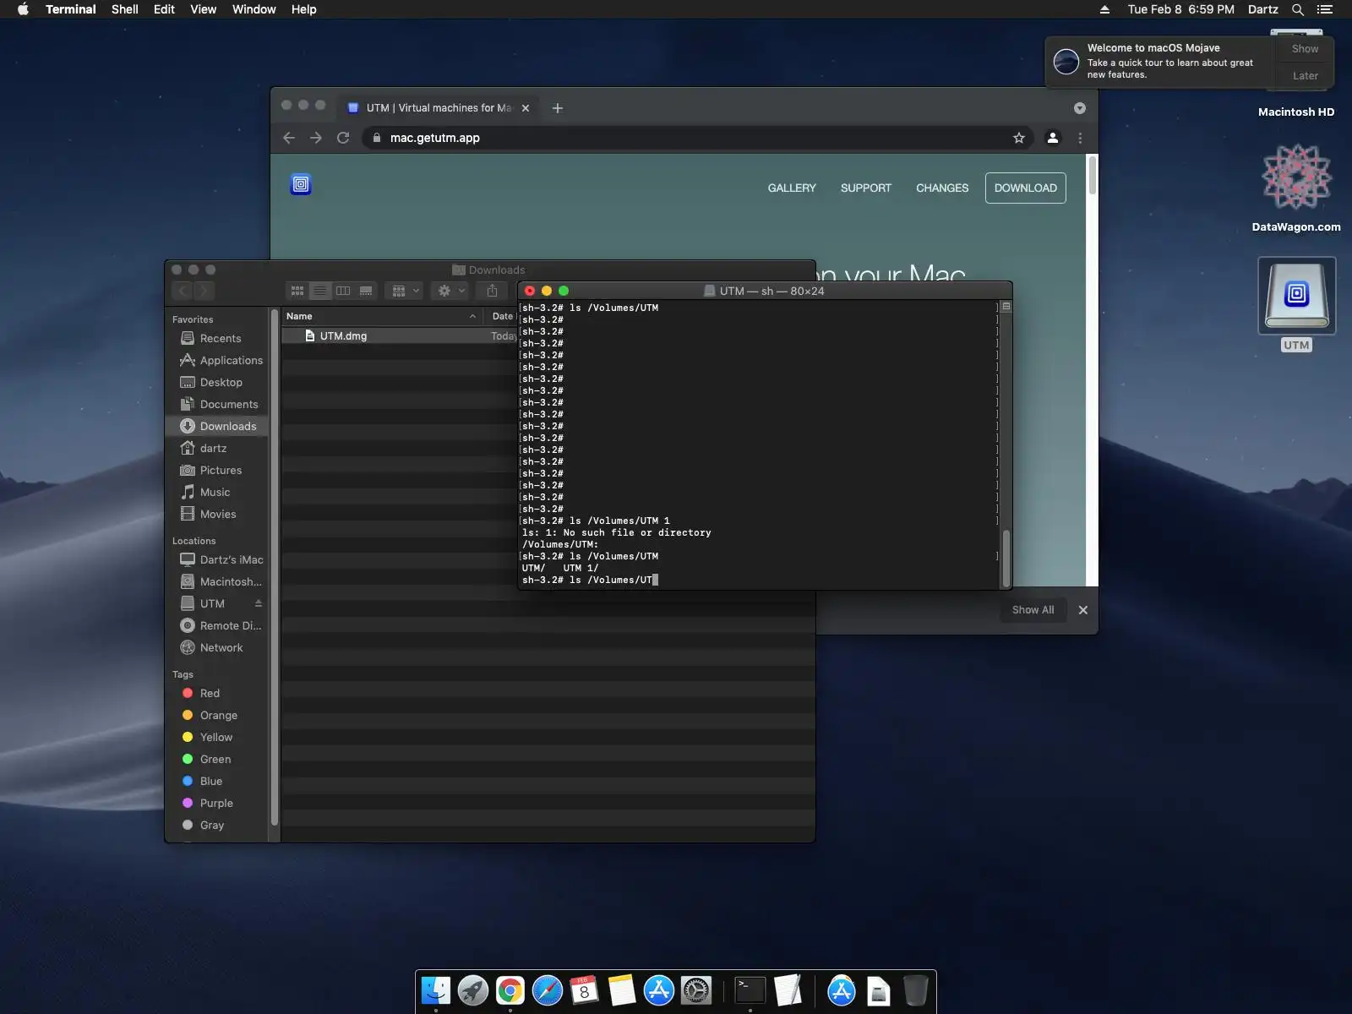Select the Purple tag in Finder sidebar
This screenshot has width=1352, height=1014.
[x=216, y=803]
